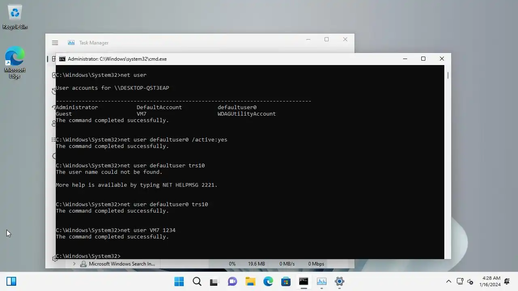Click the 'Administrator' account name in output
The height and width of the screenshot is (291, 518).
pyautogui.click(x=77, y=107)
